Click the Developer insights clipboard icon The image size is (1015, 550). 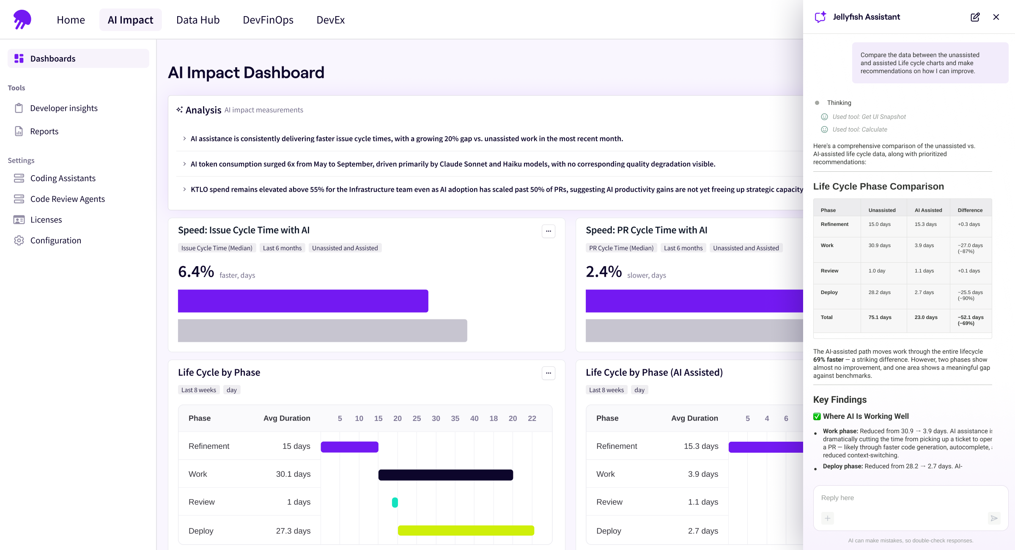(x=19, y=108)
